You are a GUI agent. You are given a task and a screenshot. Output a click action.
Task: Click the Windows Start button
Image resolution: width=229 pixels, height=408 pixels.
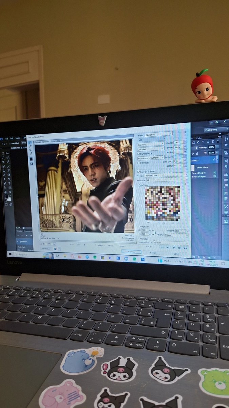coord(10,254)
